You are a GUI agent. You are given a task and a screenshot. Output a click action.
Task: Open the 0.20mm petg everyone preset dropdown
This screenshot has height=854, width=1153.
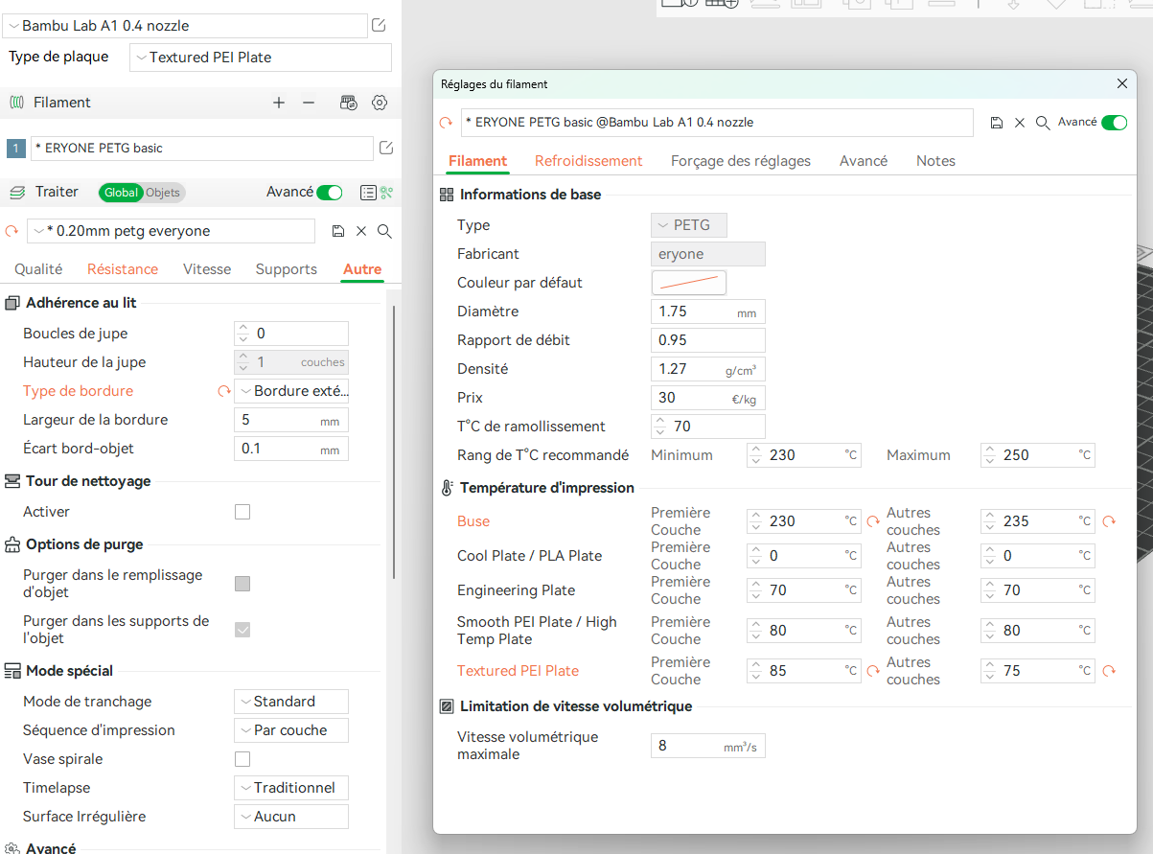tap(171, 231)
